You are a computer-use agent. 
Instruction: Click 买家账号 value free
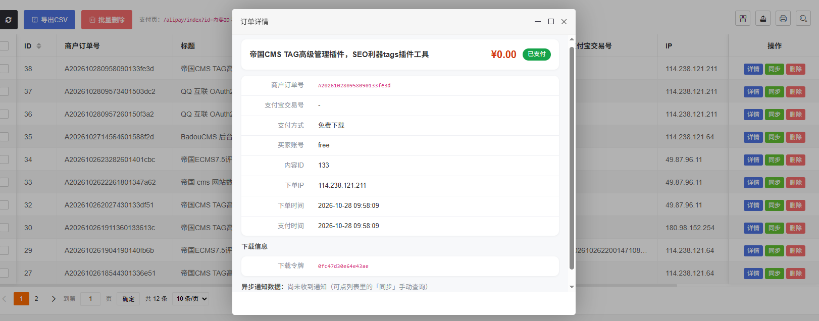[x=324, y=145]
